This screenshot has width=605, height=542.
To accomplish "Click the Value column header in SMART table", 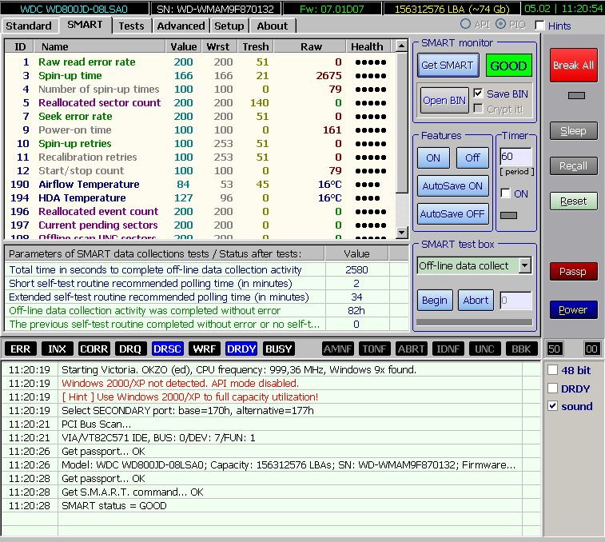I will coord(183,46).
